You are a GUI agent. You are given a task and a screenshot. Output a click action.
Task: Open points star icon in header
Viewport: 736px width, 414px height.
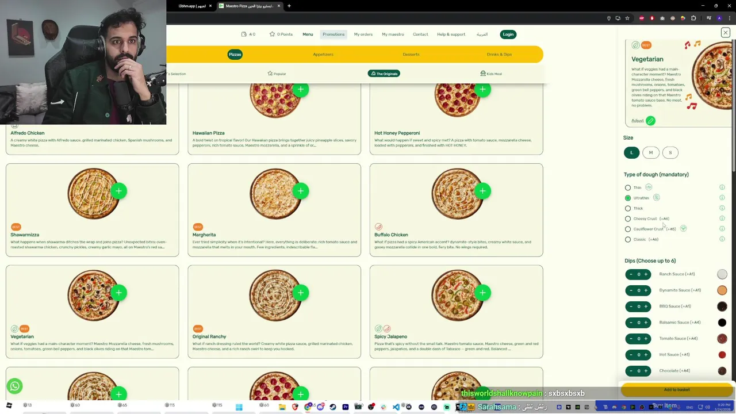(x=272, y=34)
